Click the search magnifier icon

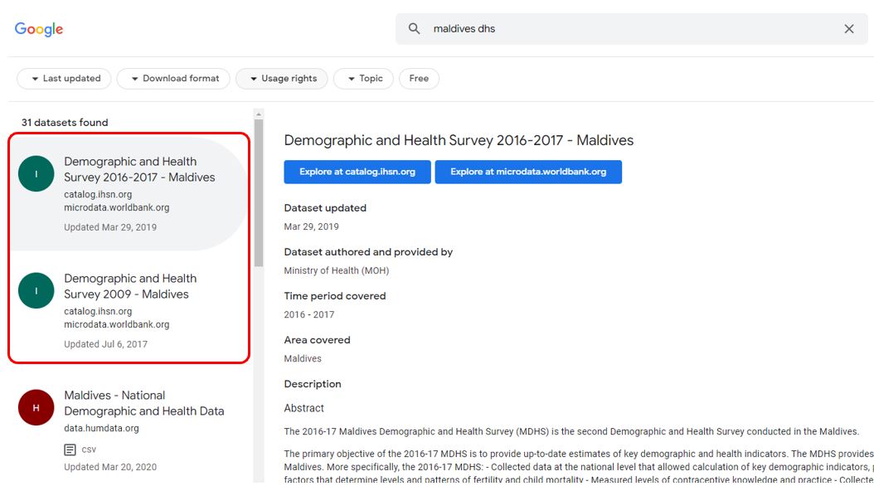click(415, 29)
